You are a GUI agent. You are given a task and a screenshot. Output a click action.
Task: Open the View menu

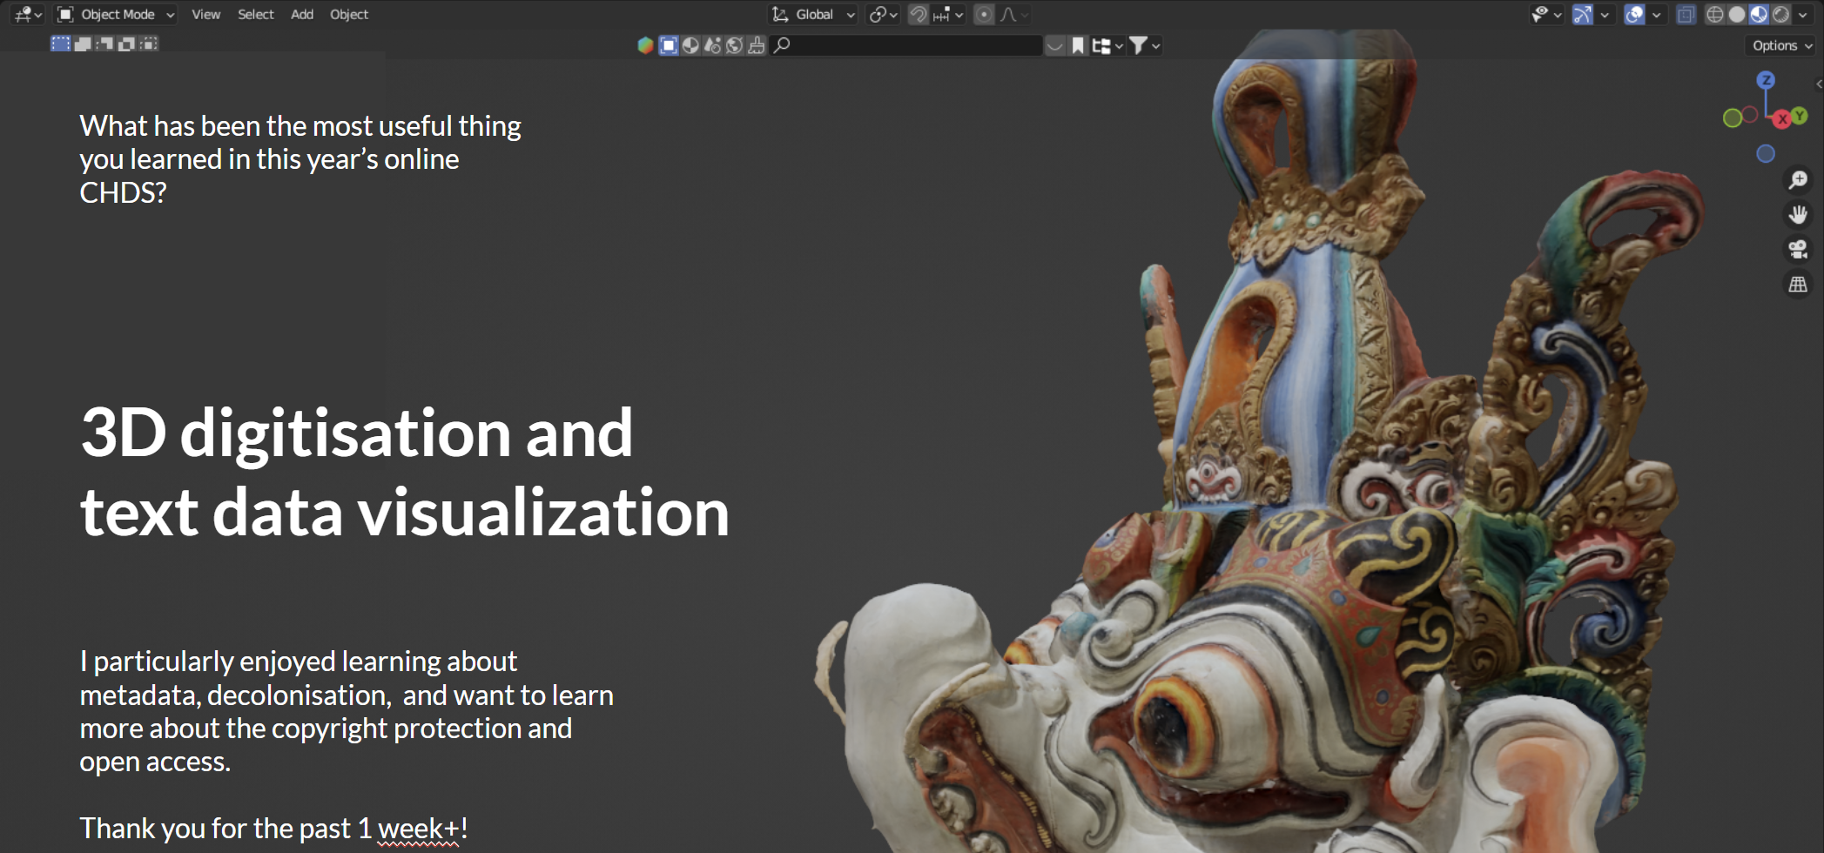205,15
